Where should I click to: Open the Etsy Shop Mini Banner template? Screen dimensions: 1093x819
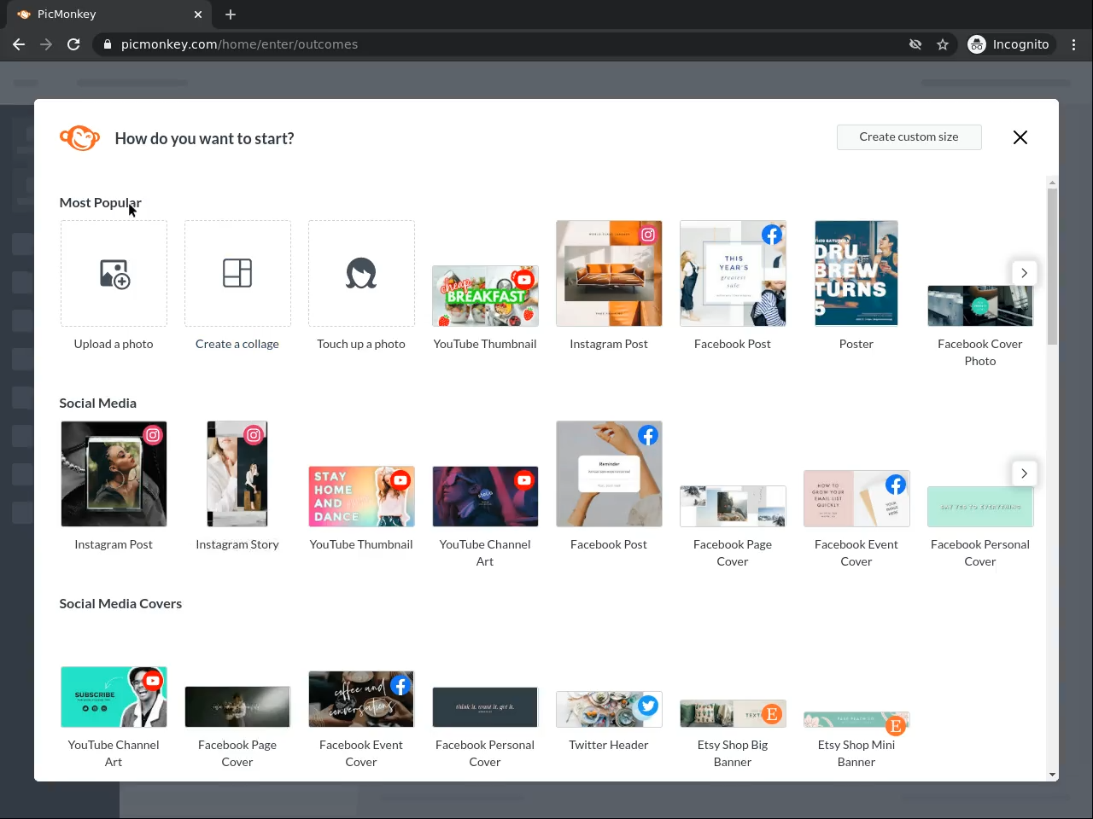click(x=856, y=720)
